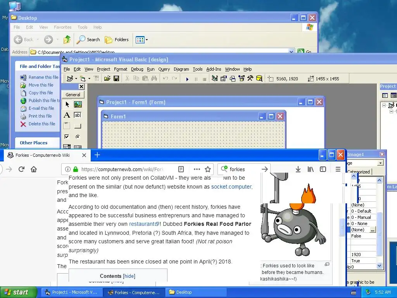This screenshot has width=397, height=298.
Task: Open Firefox page actions (three dots)
Action: tap(197, 169)
